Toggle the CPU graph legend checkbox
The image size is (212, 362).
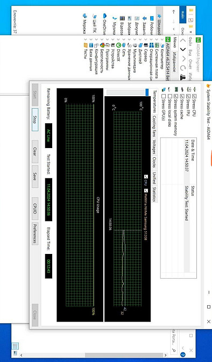(x=146, y=177)
